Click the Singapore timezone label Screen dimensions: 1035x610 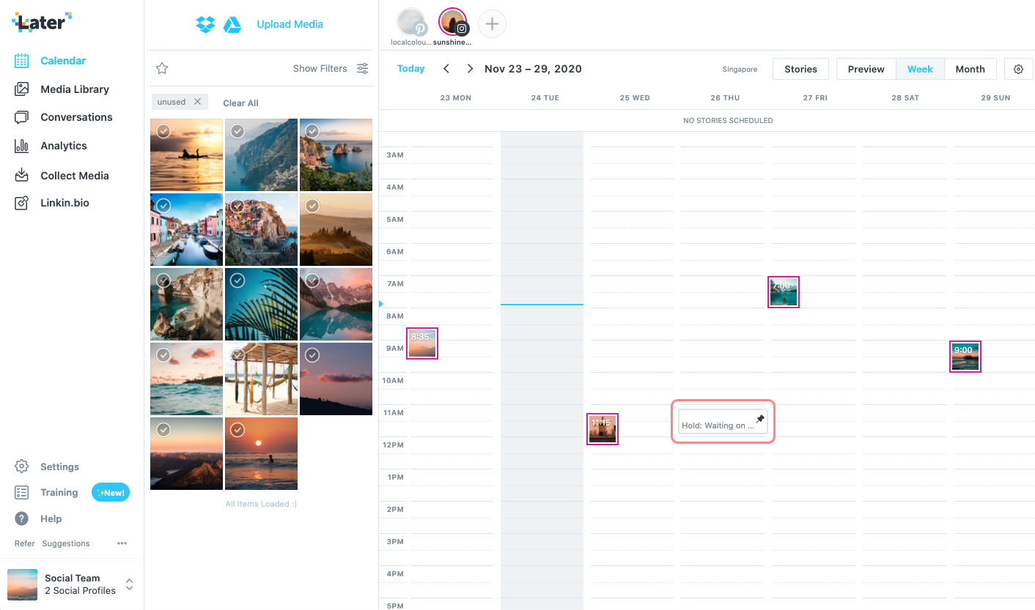click(x=740, y=70)
